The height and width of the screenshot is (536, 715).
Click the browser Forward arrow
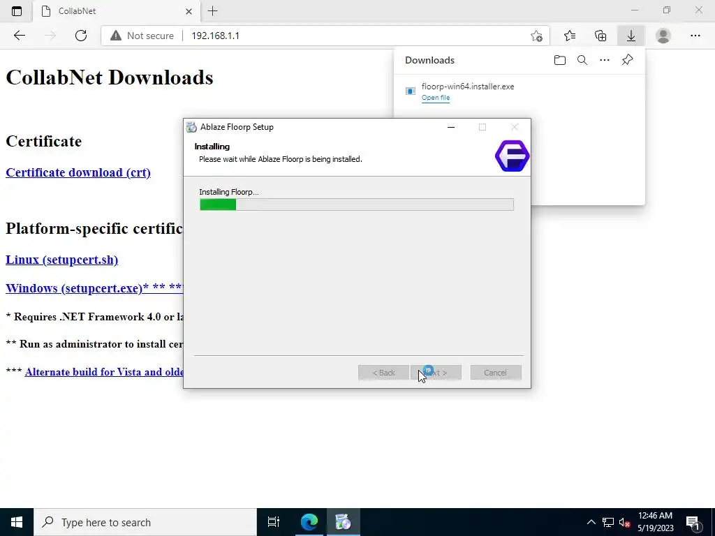click(50, 36)
